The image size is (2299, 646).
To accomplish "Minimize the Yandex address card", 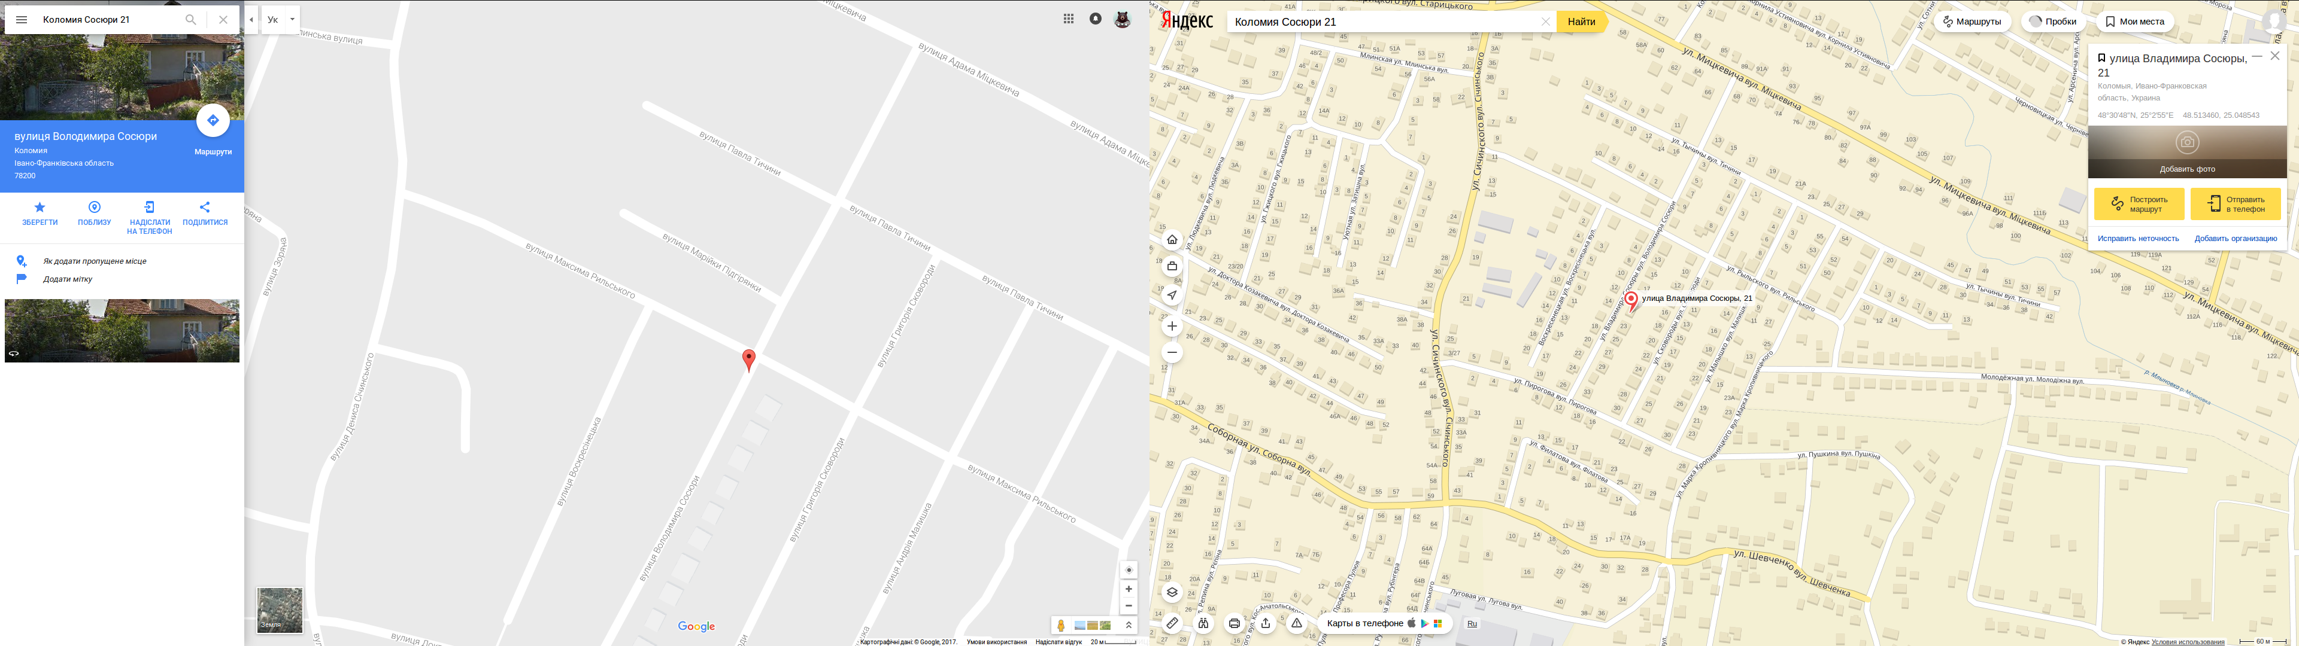I will 2257,56.
